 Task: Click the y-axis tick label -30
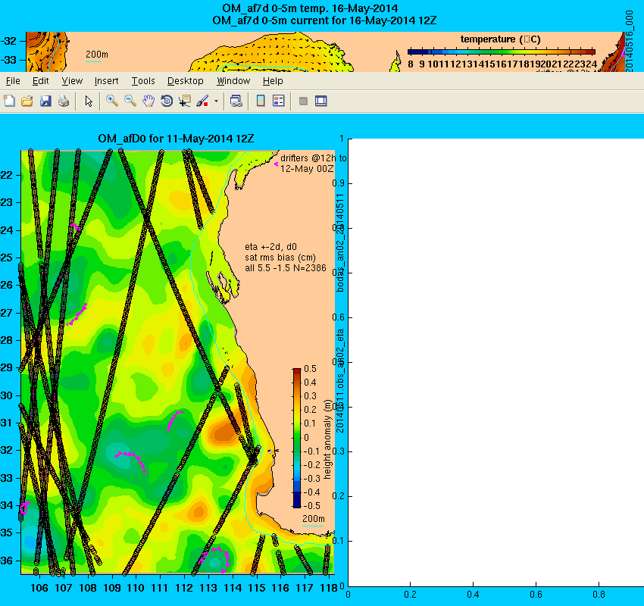(7, 395)
